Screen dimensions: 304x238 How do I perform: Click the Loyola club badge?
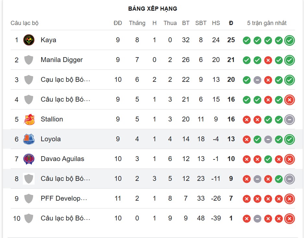coord(29,139)
